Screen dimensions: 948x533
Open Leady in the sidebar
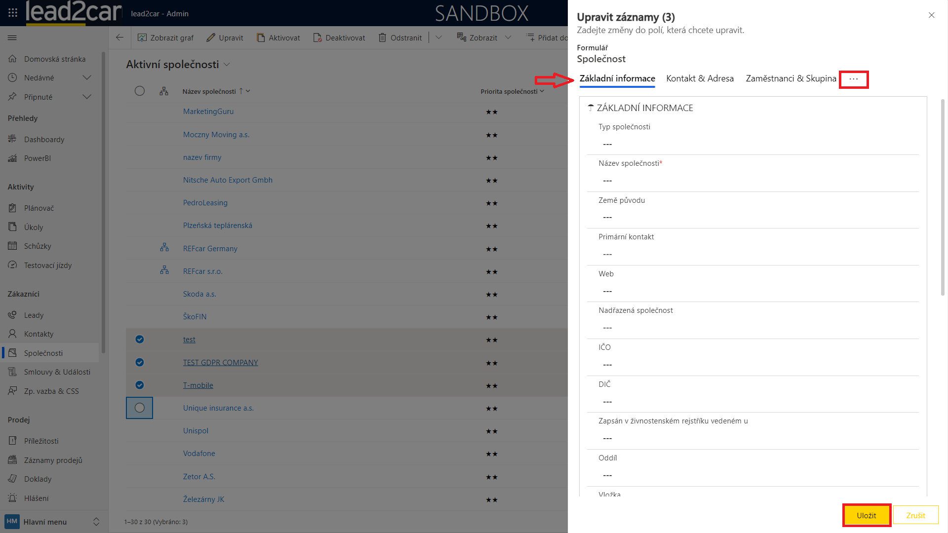point(34,315)
